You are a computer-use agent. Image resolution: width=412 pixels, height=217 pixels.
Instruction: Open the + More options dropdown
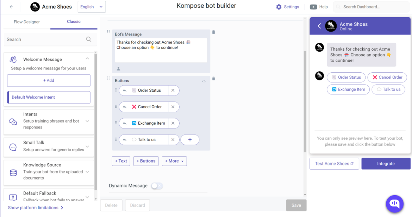point(174,161)
